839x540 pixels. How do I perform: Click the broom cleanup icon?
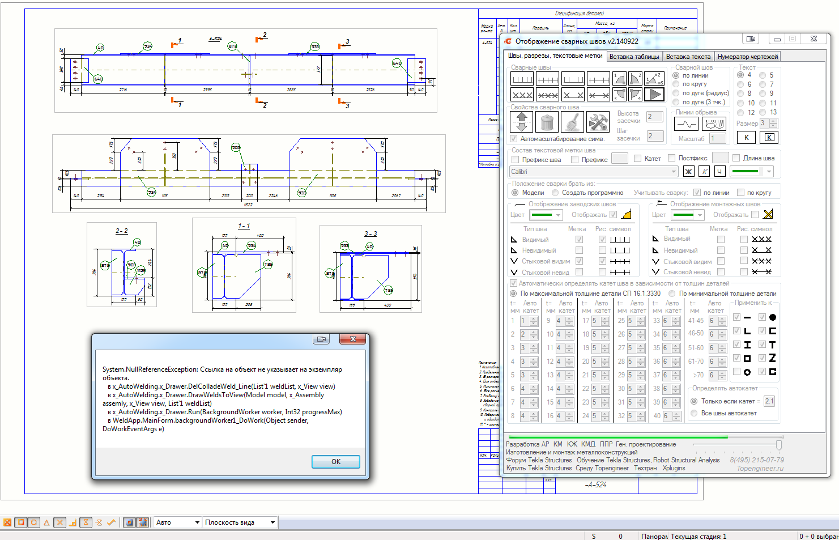pyautogui.click(x=572, y=122)
